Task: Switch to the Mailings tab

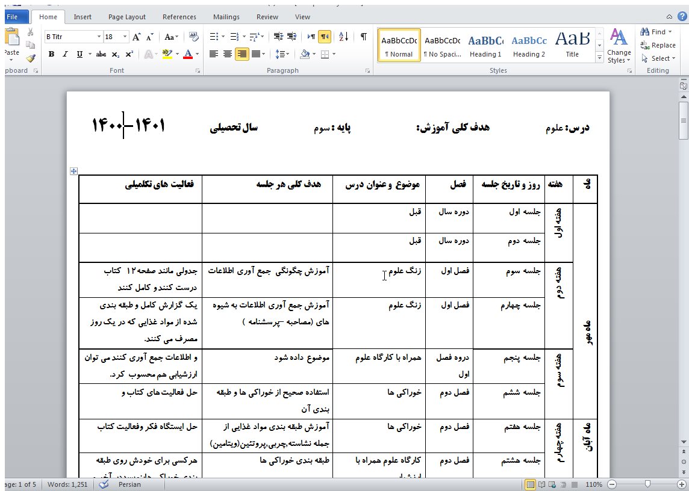Action: click(x=226, y=17)
